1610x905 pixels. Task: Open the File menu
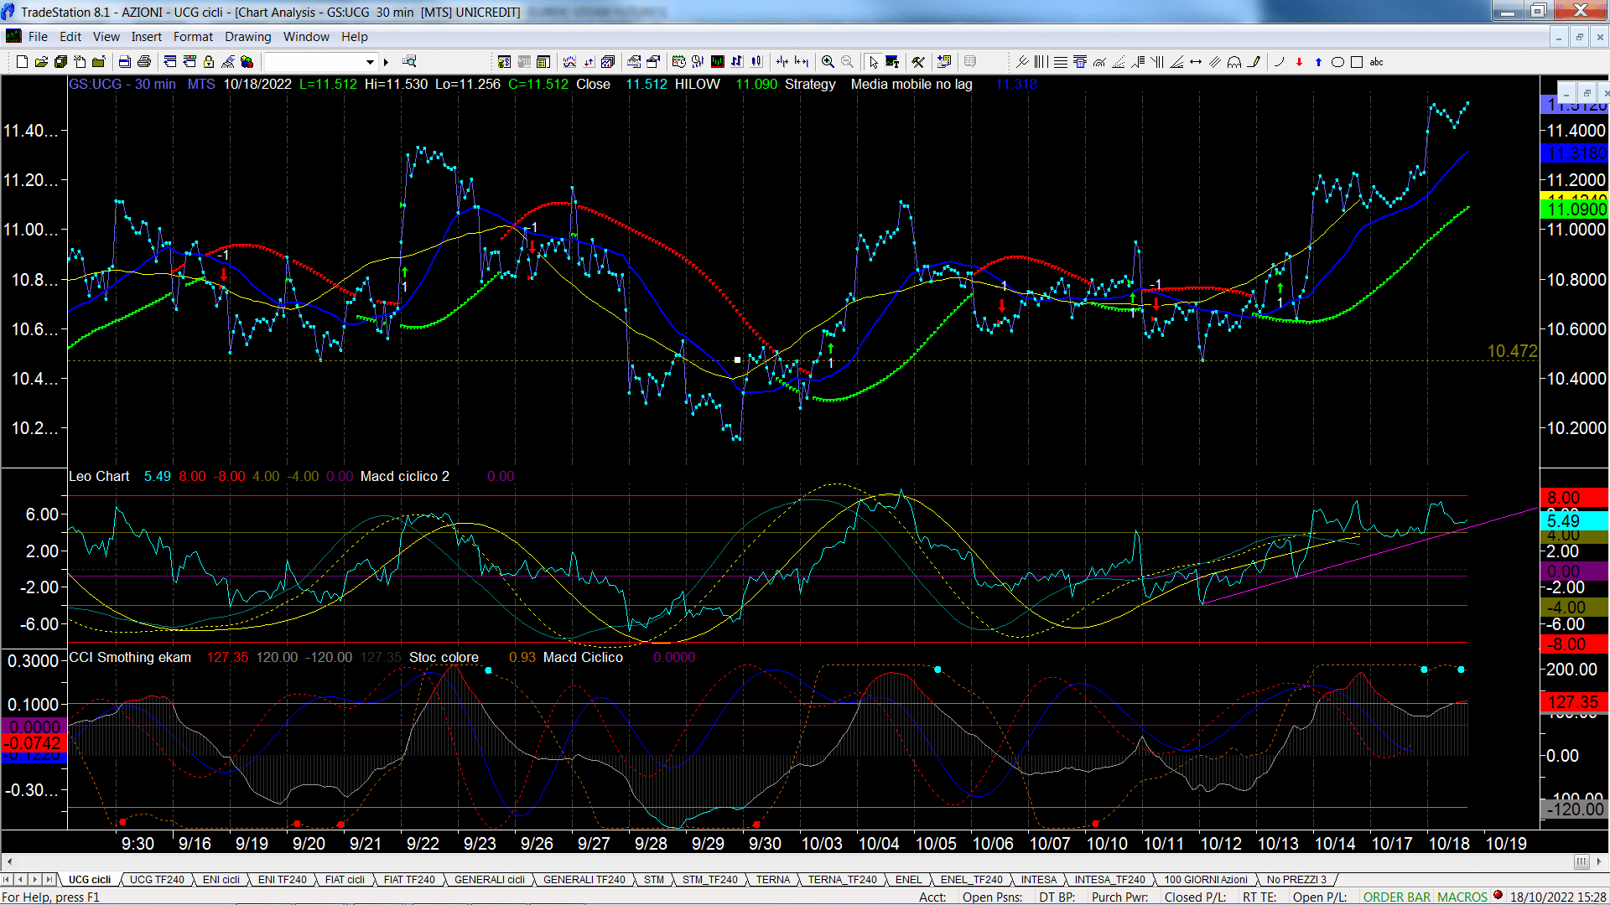point(38,37)
